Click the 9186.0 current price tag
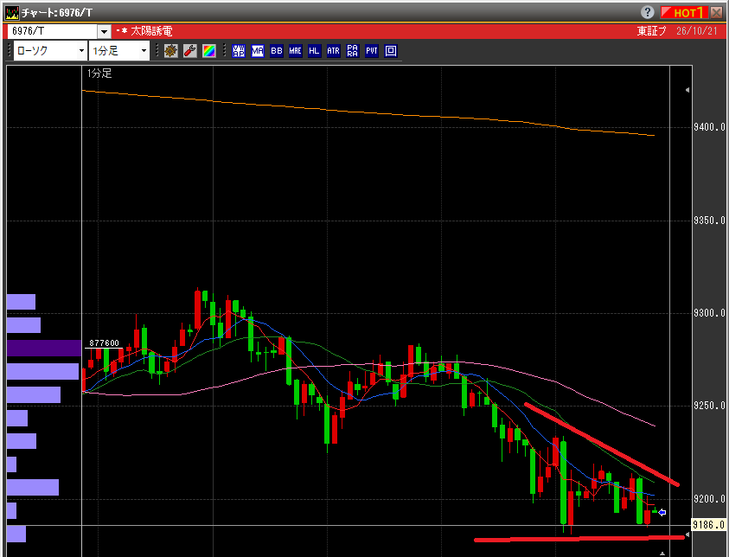Screen dimensions: 729x557 click(709, 525)
